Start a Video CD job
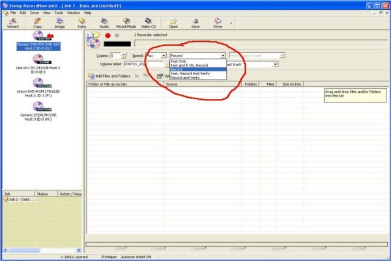This screenshot has width=391, height=261. [149, 23]
